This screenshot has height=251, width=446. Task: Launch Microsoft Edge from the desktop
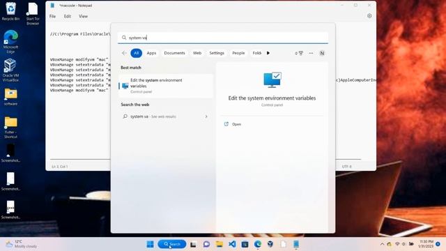10,42
